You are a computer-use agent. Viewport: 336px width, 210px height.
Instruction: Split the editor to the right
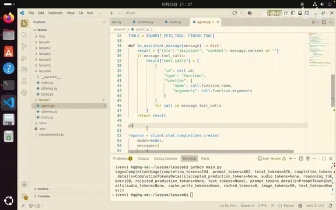pyautogui.click(x=324, y=22)
